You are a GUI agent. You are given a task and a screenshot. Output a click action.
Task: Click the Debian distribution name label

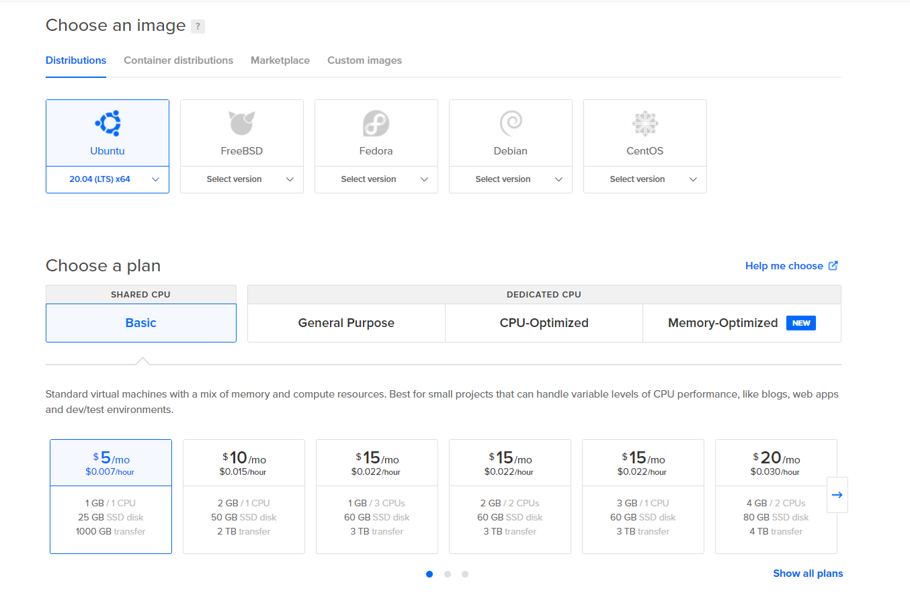point(511,151)
